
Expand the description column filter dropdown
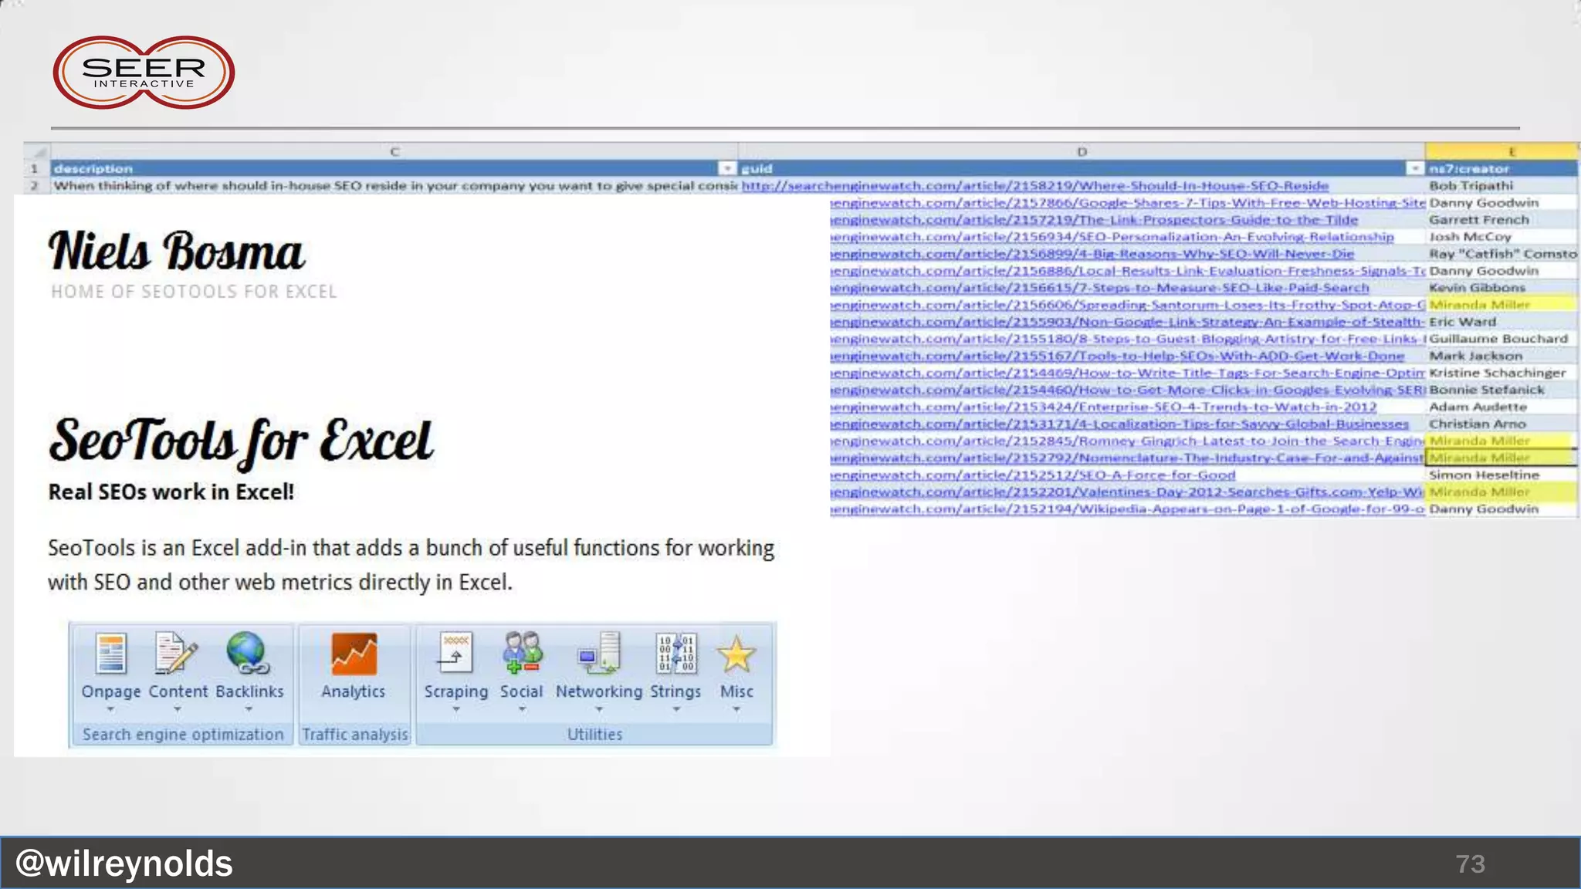pos(727,168)
